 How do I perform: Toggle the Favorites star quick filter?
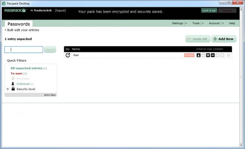point(13,79)
